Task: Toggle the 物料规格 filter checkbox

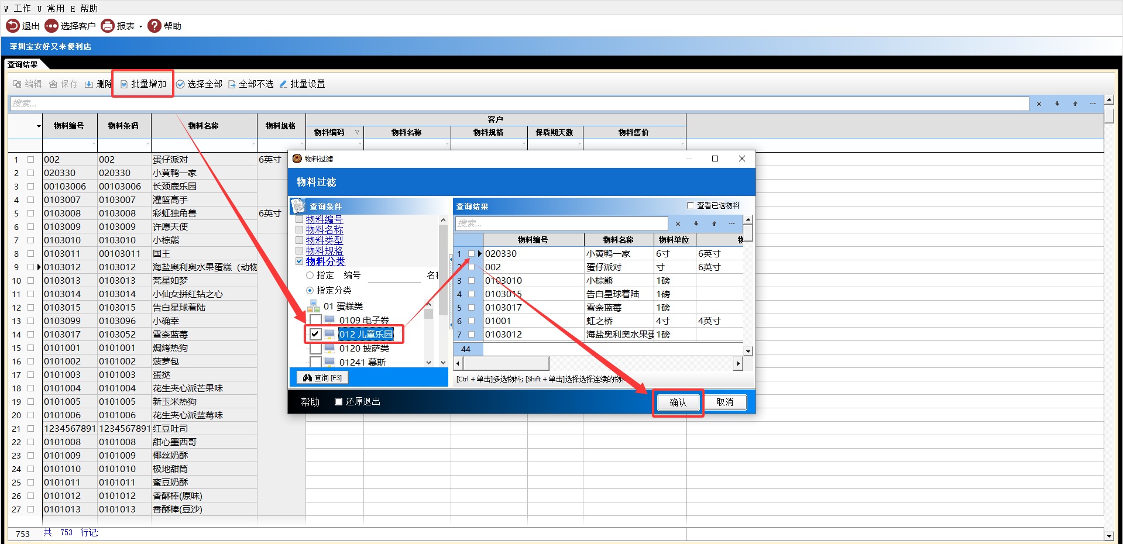Action: click(299, 251)
